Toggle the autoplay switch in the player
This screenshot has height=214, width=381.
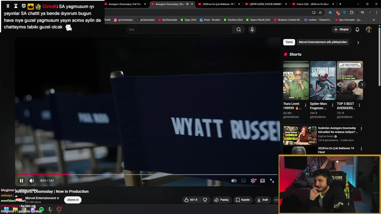pyautogui.click(x=234, y=181)
